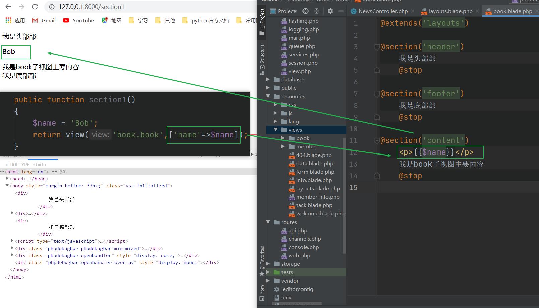Open api.php routes file
Viewport: 539px width, 308px height.
click(294, 230)
